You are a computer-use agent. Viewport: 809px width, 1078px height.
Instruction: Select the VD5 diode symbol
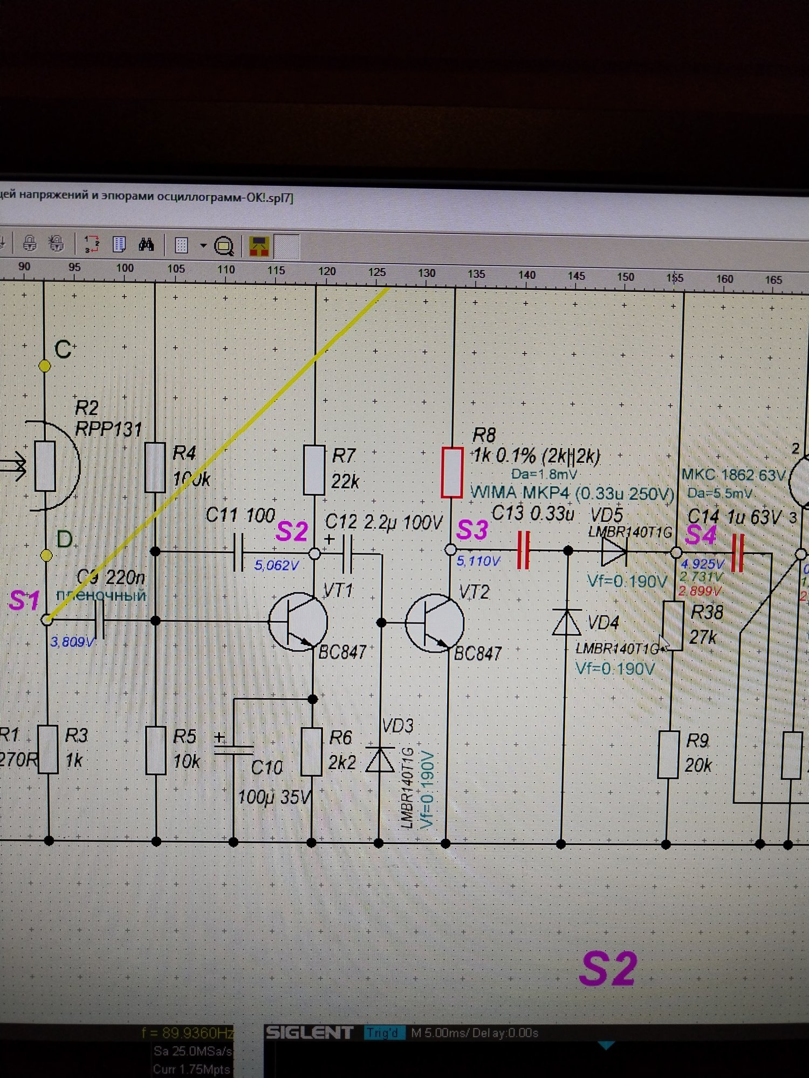614,551
